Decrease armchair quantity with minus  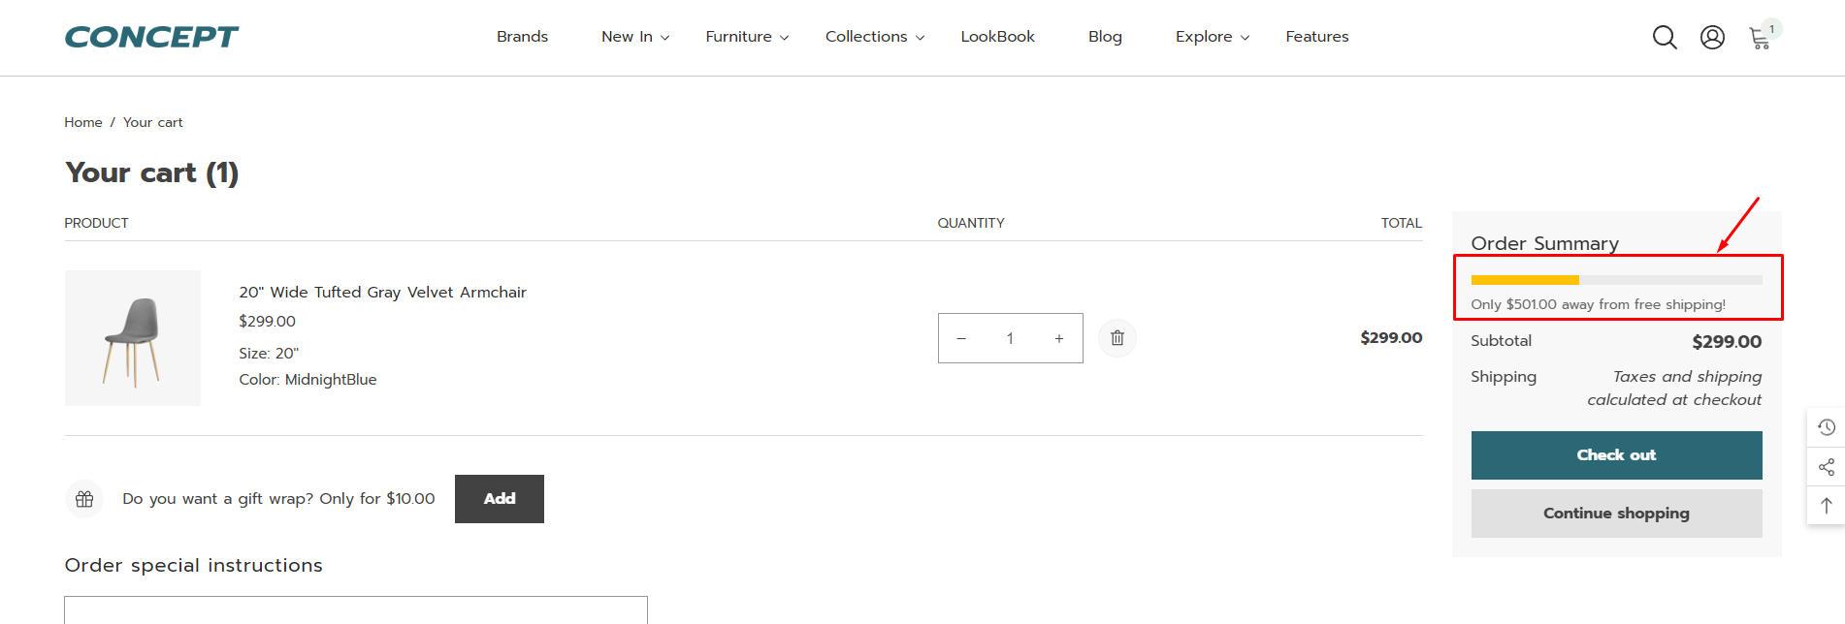(x=961, y=338)
